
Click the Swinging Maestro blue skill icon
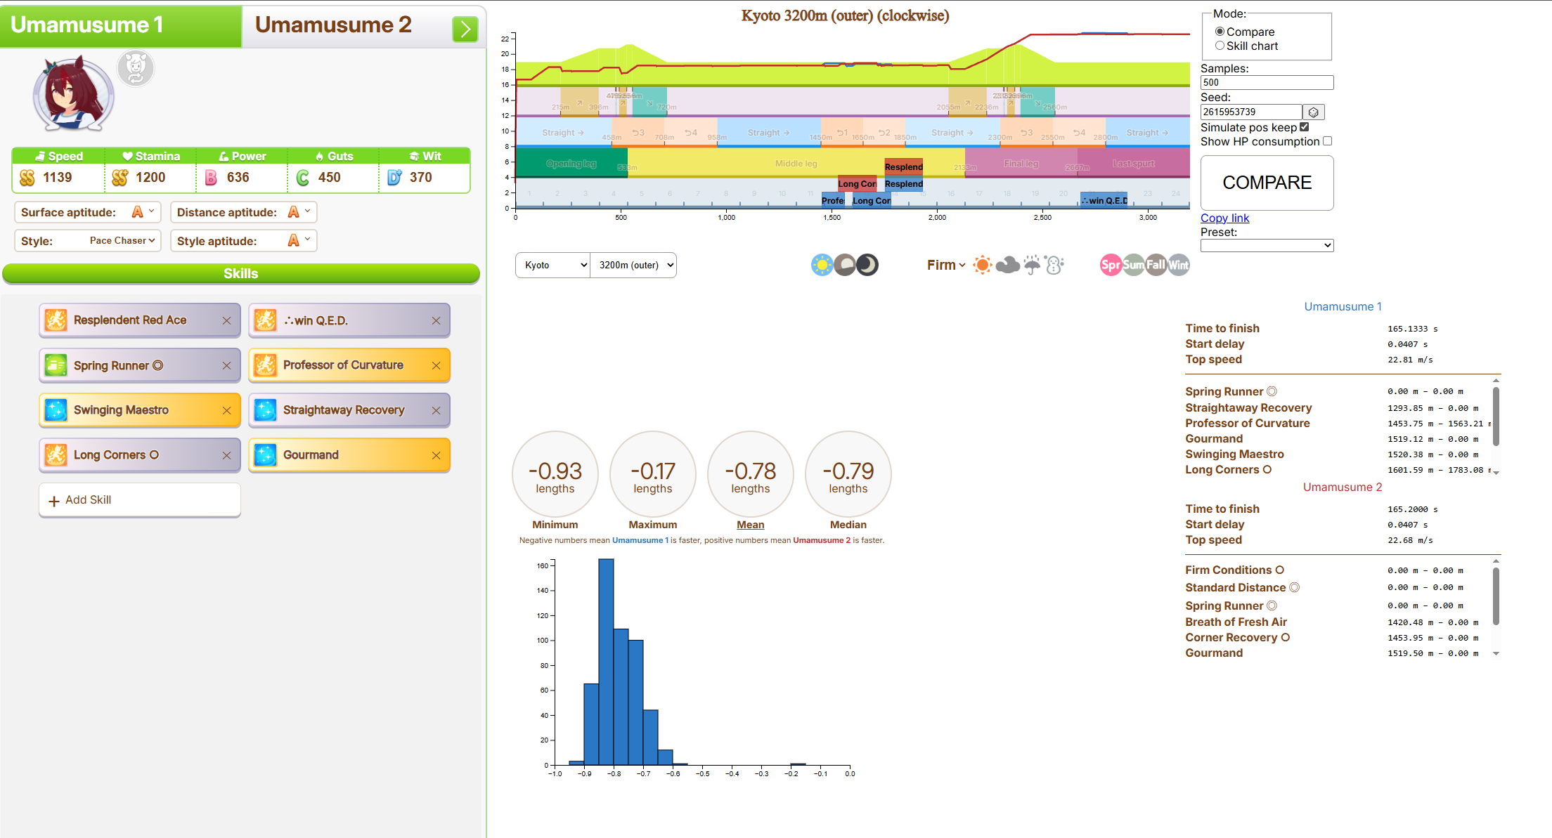point(56,410)
